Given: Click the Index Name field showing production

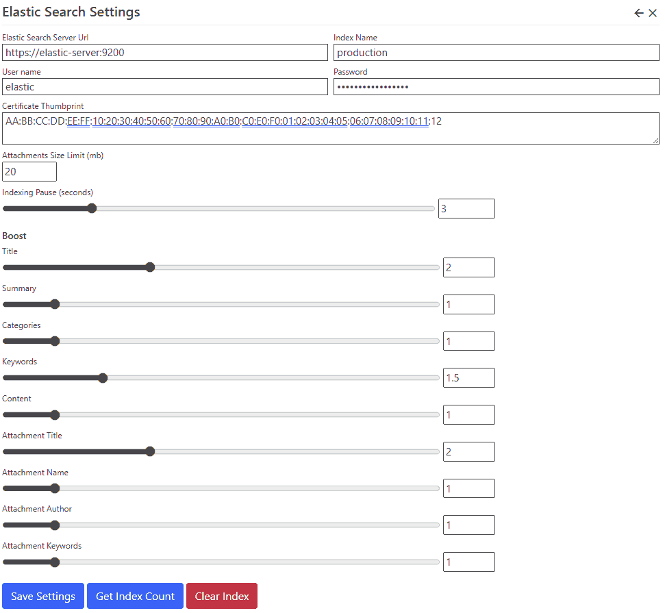Looking at the screenshot, I should 496,52.
